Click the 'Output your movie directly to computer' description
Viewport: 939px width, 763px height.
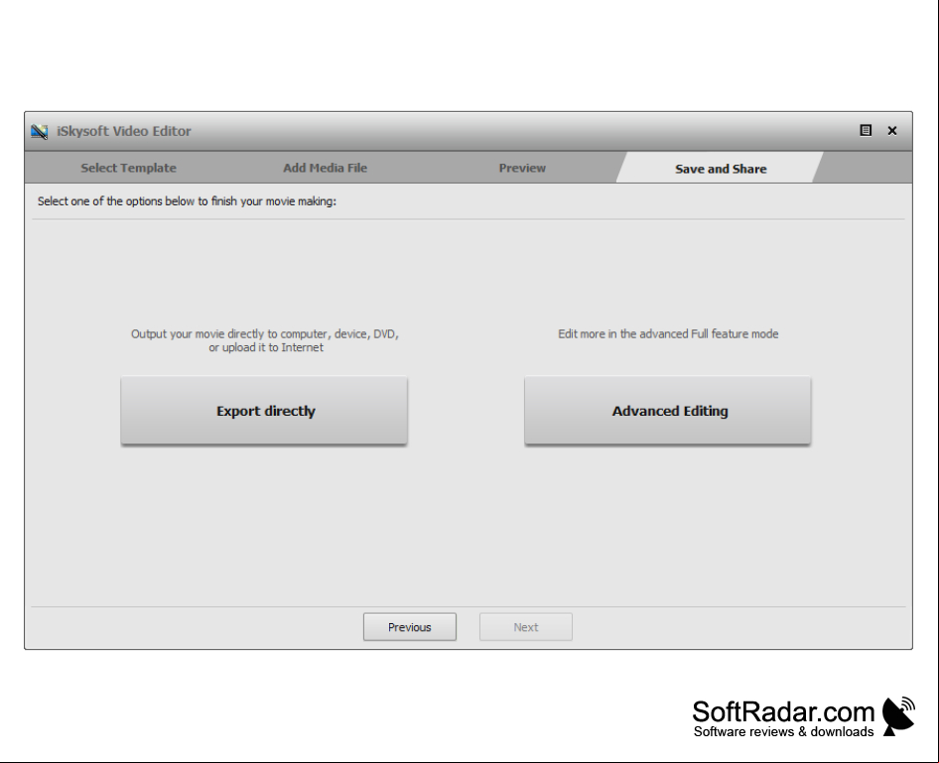[265, 340]
